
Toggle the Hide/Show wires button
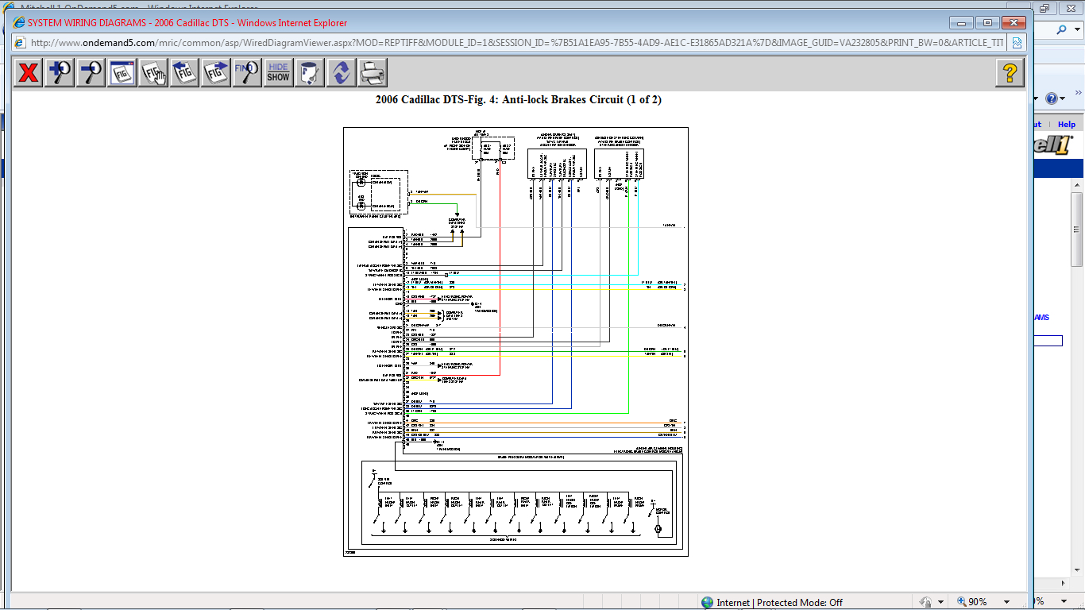click(x=278, y=73)
